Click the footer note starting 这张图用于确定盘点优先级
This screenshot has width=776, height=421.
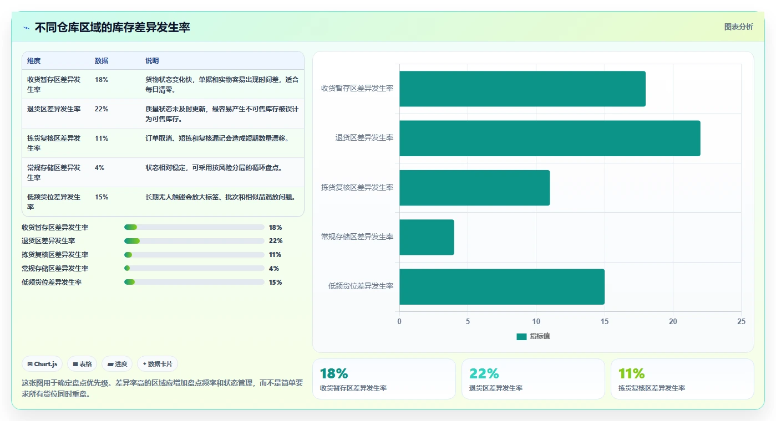click(x=163, y=389)
